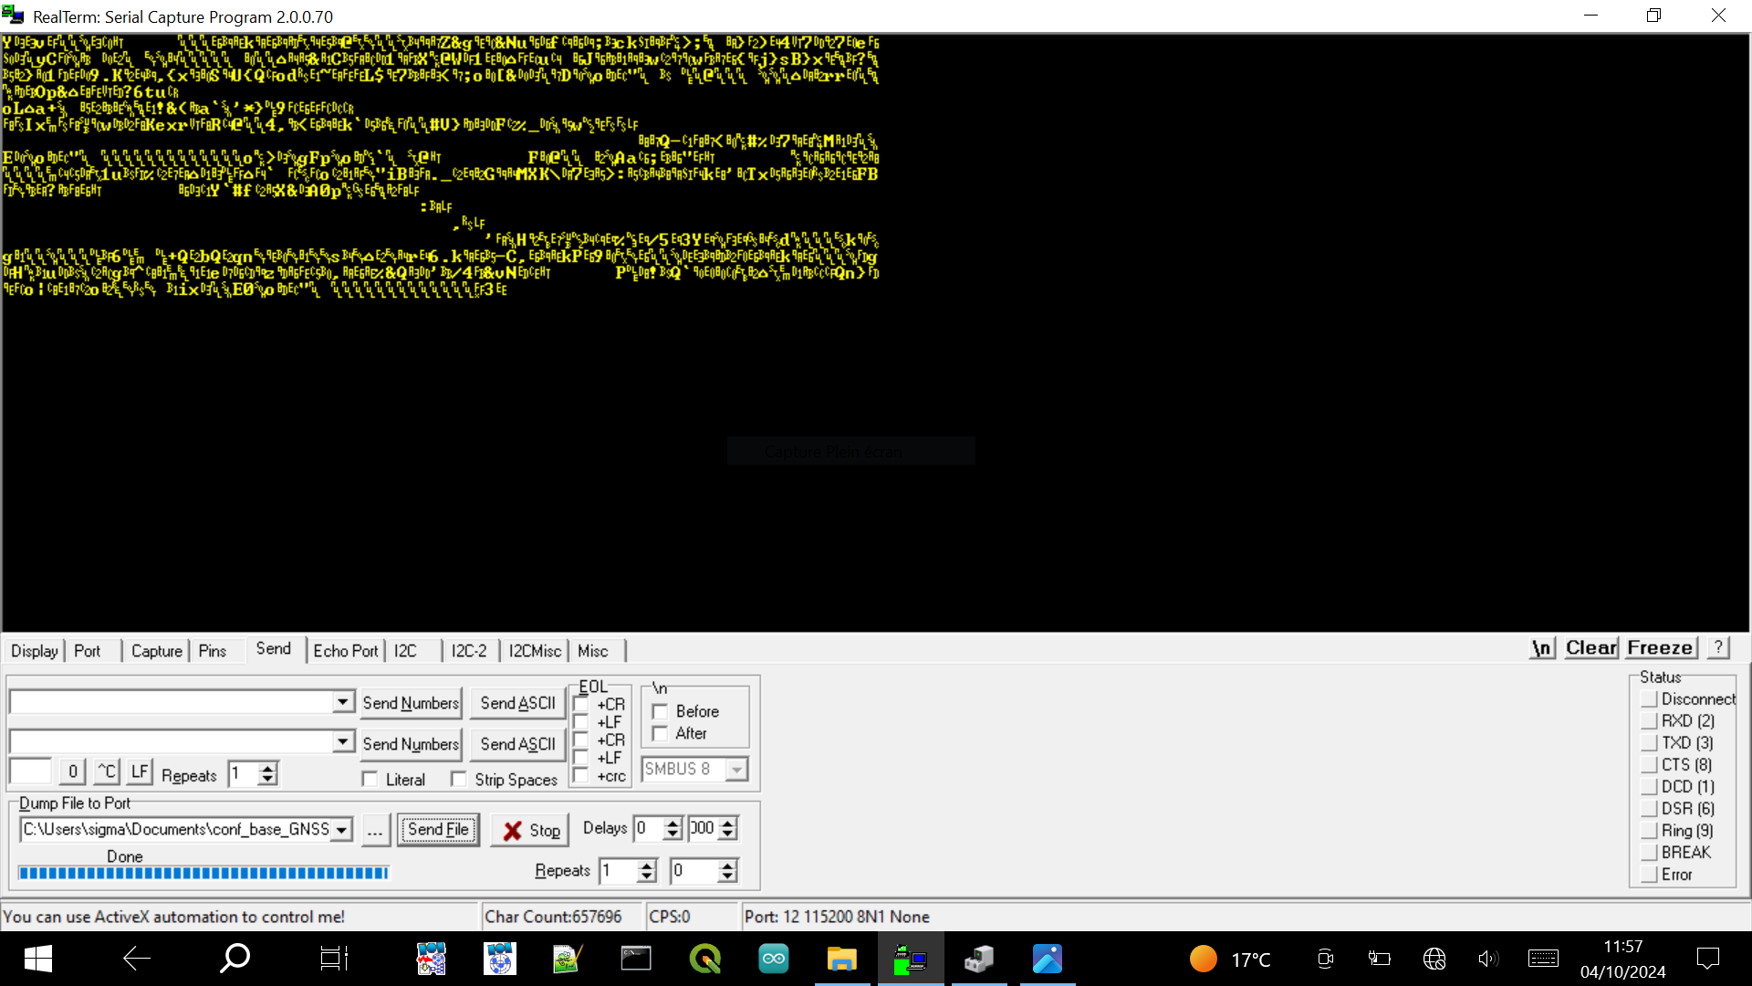Open the Display tab
This screenshot has height=986, width=1752.
(34, 650)
